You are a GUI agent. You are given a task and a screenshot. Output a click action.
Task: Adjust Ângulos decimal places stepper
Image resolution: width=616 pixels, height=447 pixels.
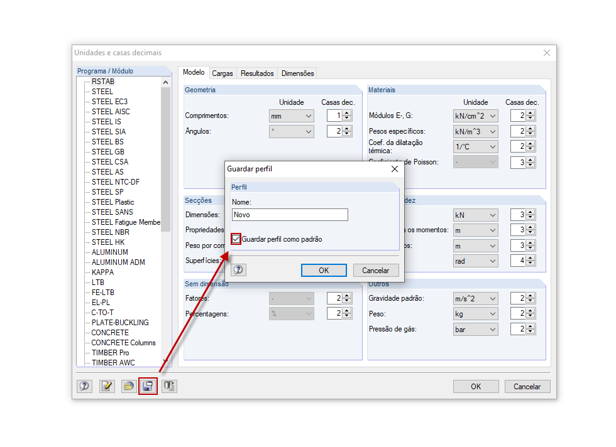click(x=346, y=131)
